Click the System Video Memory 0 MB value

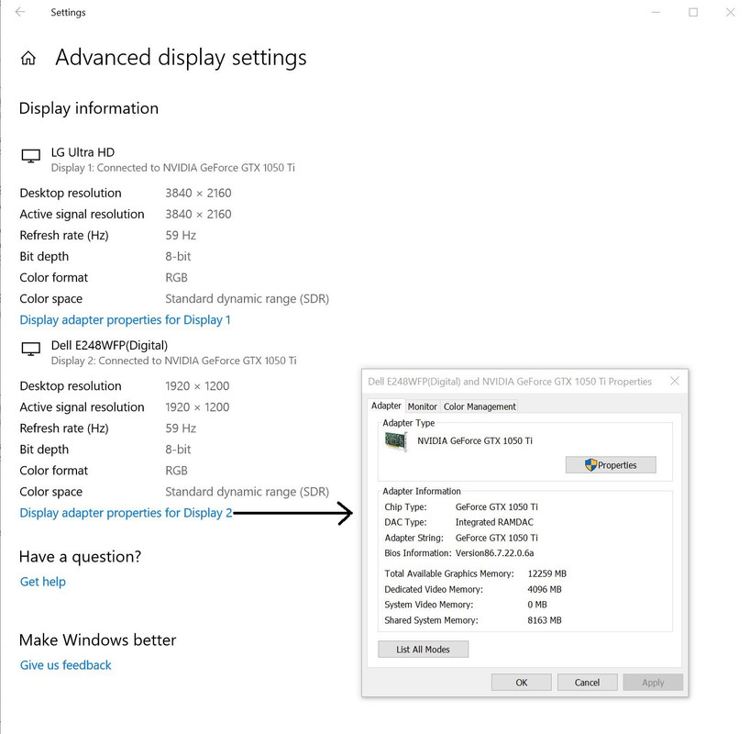click(x=537, y=605)
